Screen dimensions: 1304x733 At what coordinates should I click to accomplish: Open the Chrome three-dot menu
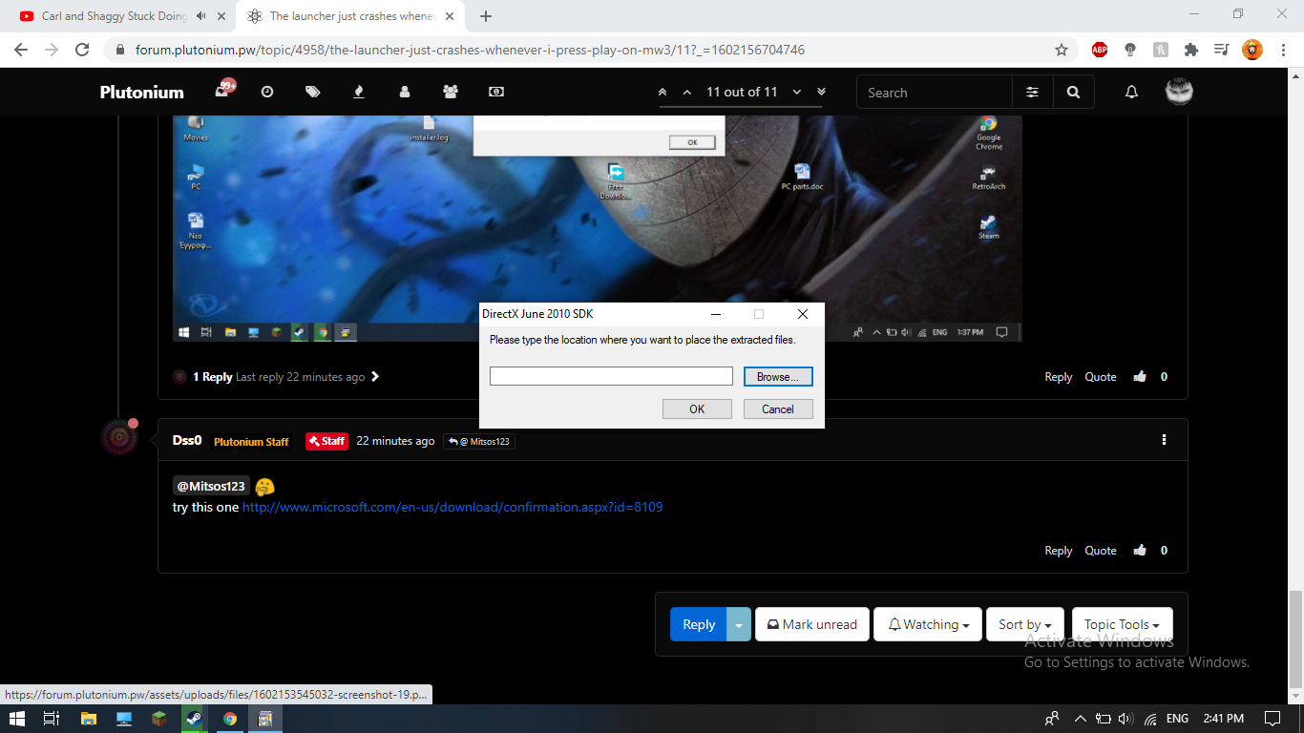1284,50
